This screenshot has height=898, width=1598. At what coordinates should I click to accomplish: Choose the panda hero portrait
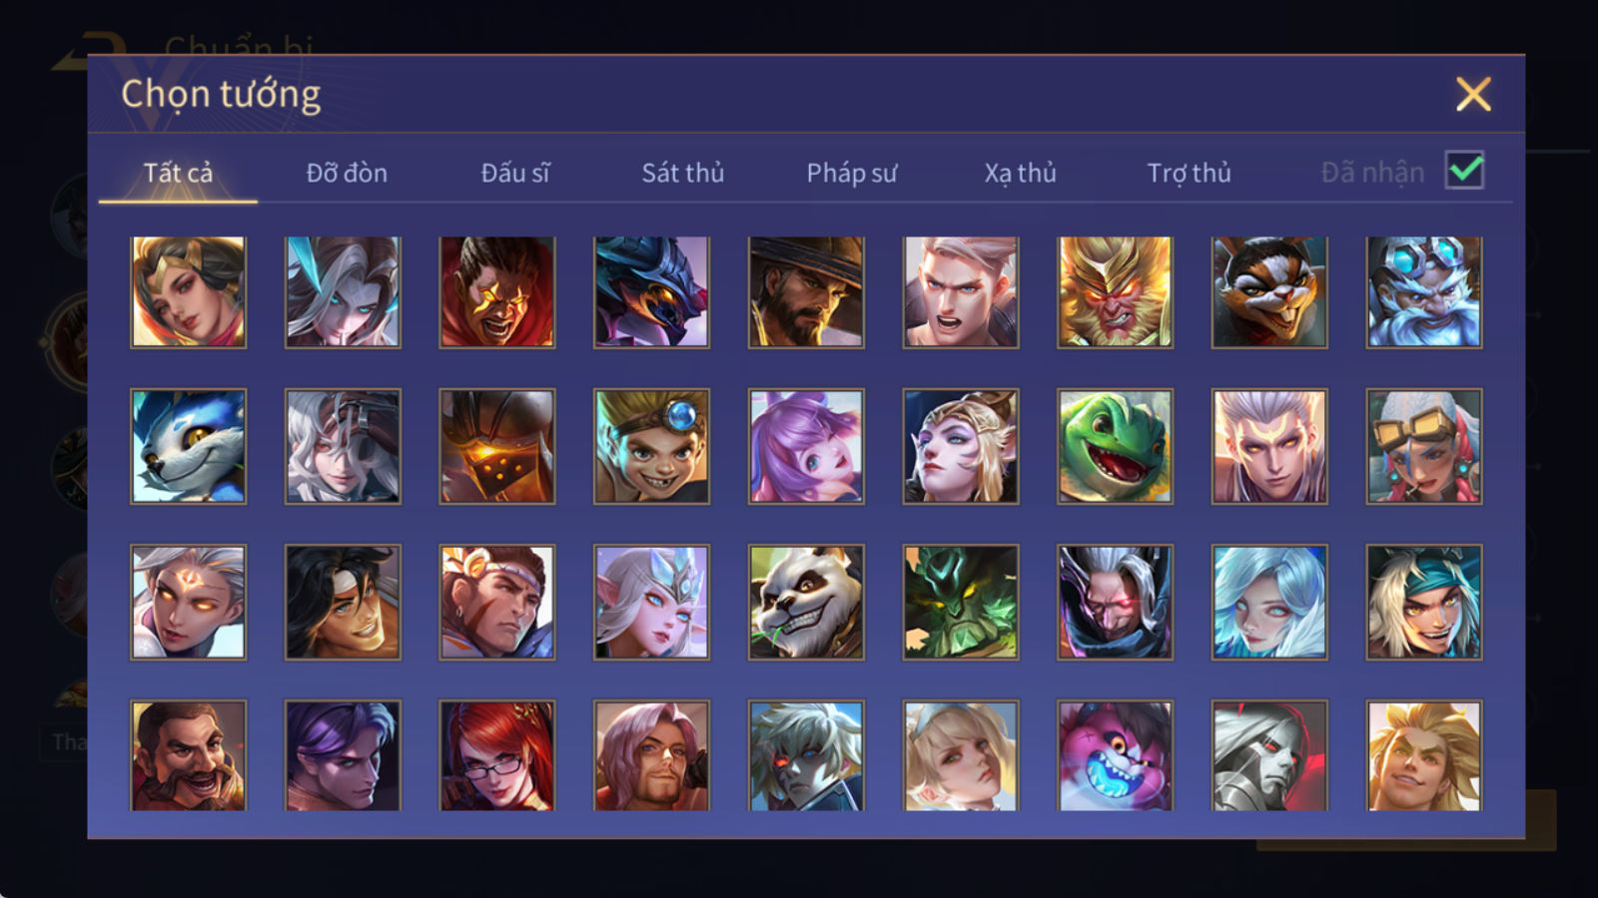point(806,602)
